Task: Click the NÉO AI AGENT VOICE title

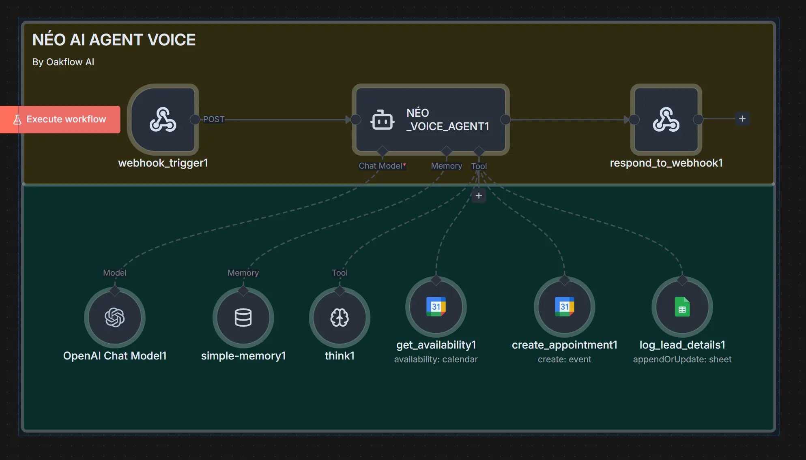Action: point(114,39)
